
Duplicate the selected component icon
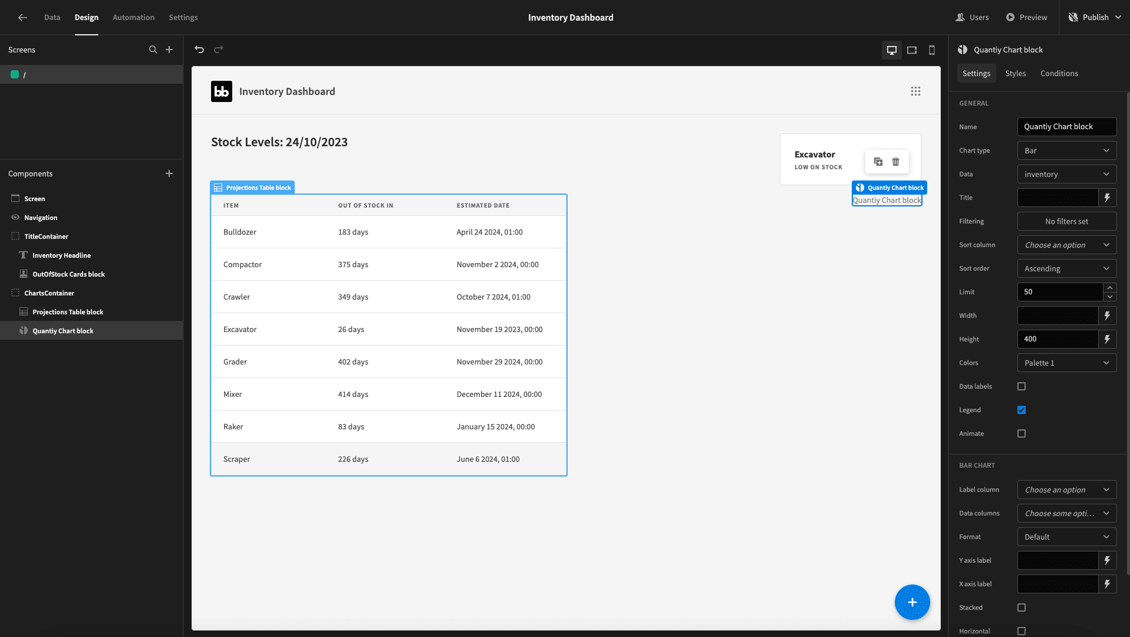tap(878, 162)
